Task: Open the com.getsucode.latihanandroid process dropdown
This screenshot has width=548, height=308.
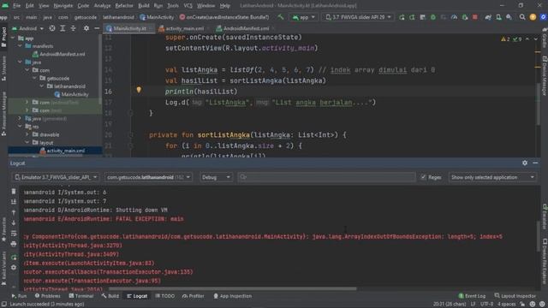Action: [148, 177]
